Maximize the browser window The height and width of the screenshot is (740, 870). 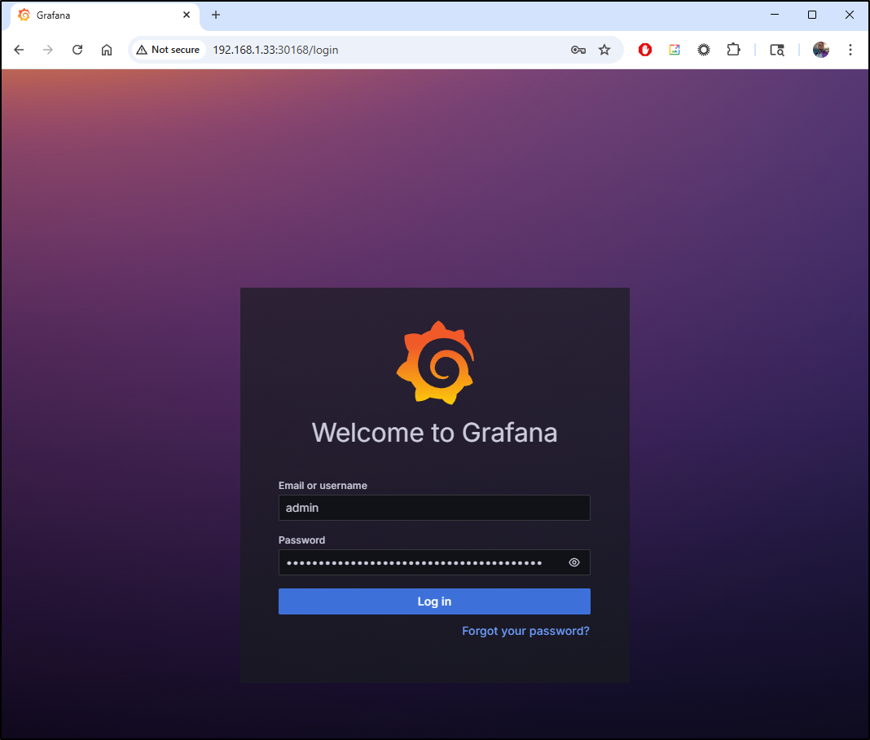click(811, 15)
